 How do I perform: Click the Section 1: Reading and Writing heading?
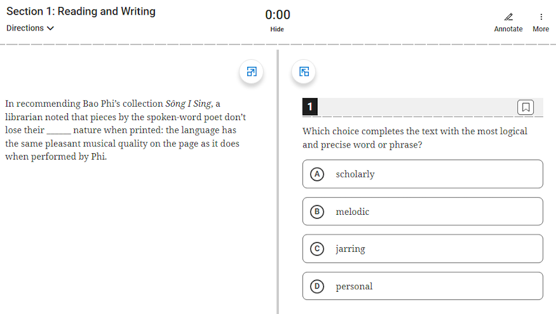(81, 11)
